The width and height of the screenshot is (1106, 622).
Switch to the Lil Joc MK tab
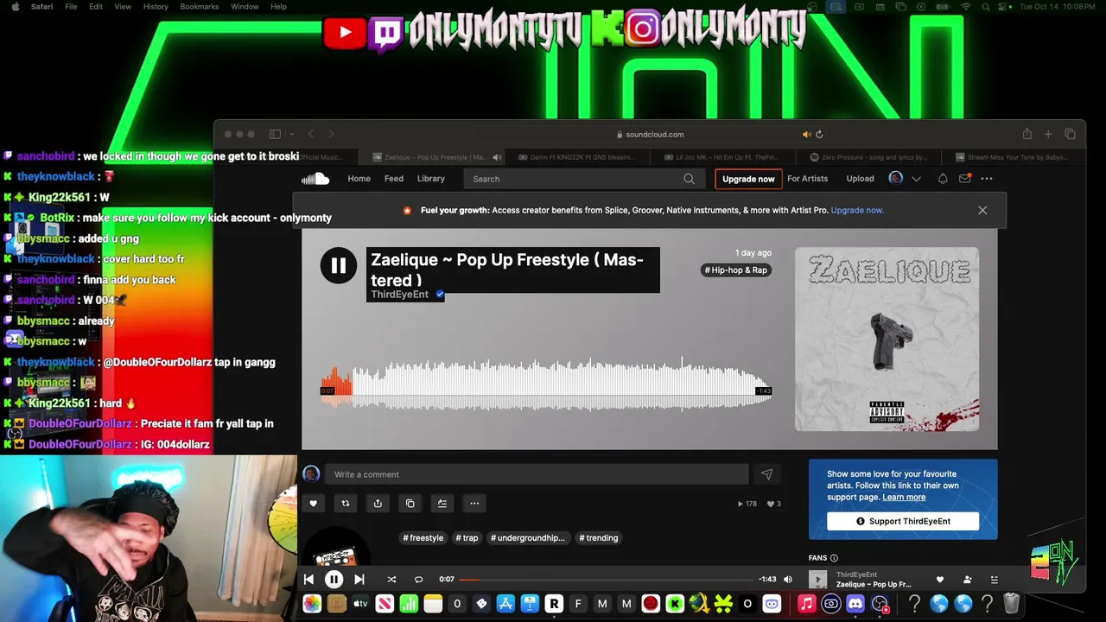pos(724,157)
